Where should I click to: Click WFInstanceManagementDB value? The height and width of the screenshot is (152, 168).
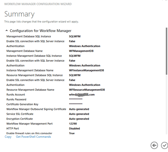[x=86, y=70]
